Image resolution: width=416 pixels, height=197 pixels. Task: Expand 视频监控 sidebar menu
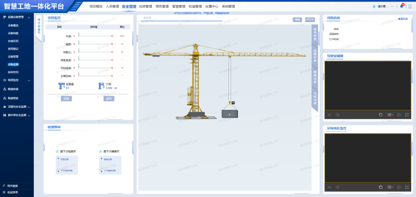(16, 80)
